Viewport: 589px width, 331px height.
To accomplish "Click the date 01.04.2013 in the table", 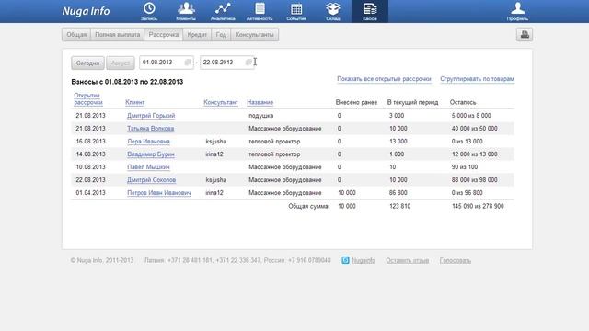I will (90, 192).
